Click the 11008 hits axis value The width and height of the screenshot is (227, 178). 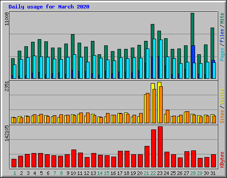7,19
